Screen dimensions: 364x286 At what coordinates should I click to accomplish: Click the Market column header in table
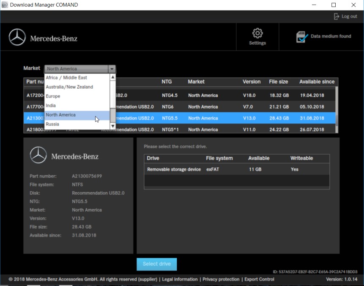pyautogui.click(x=196, y=82)
